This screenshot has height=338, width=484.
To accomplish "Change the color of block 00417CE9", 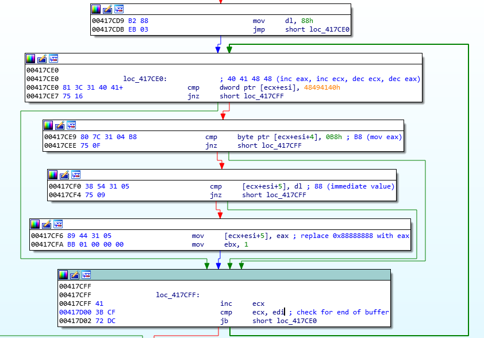I will (x=48, y=125).
